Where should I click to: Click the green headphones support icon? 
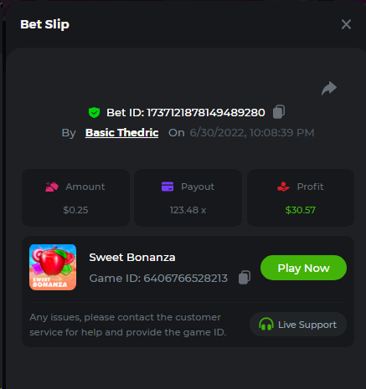point(266,324)
